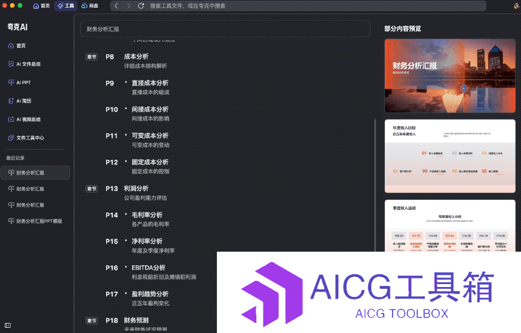Select 固定成本的控制 subtitle

click(x=150, y=171)
